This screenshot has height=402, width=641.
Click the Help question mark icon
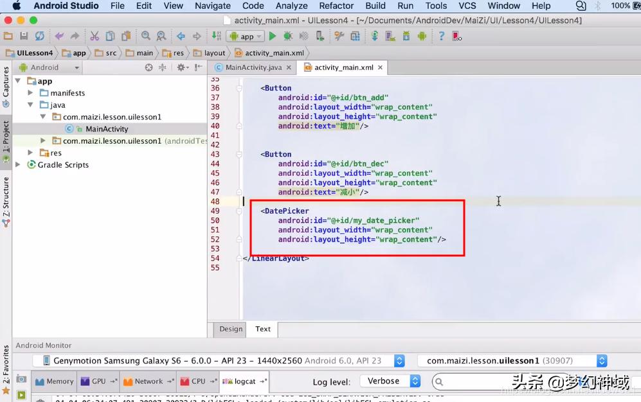click(441, 37)
